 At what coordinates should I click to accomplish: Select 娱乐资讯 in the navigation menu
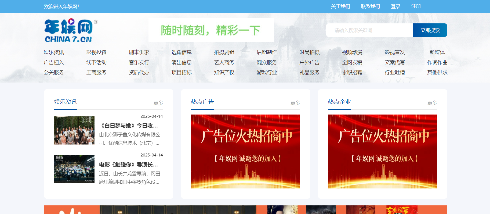point(54,52)
